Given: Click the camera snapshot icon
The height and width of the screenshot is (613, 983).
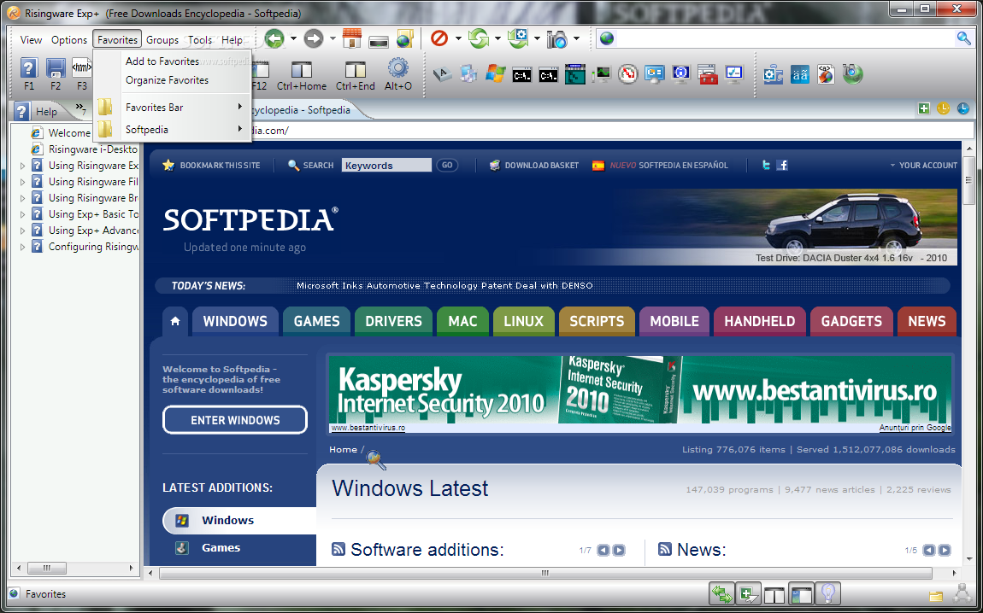Looking at the screenshot, I should pos(556,39).
